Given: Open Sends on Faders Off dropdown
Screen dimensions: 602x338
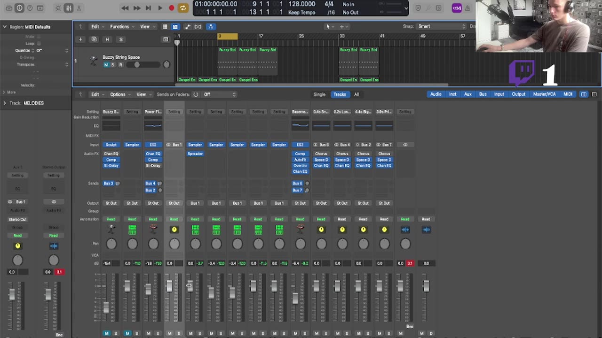Looking at the screenshot, I should pos(219,94).
